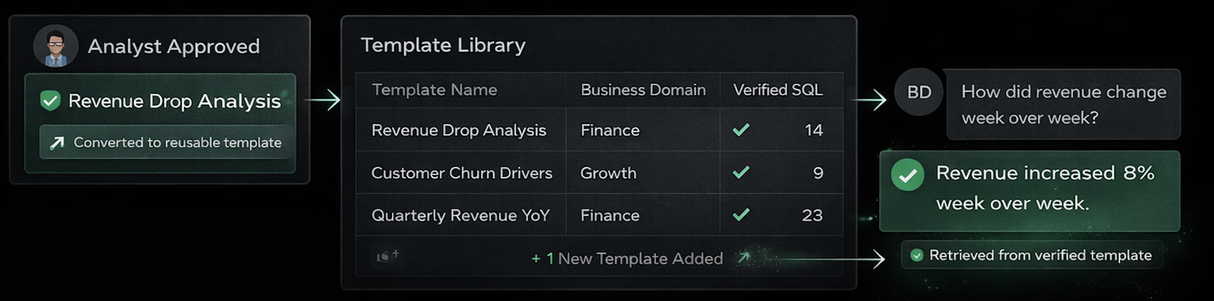Click the BD user avatar
1214x301 pixels.
[919, 92]
